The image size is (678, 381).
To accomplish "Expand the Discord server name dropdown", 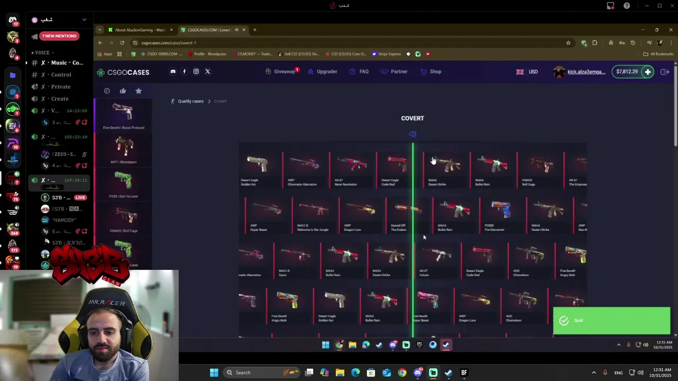I will [84, 20].
